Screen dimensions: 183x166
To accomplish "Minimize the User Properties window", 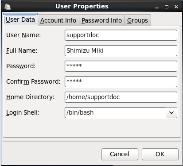I will coord(157,7).
